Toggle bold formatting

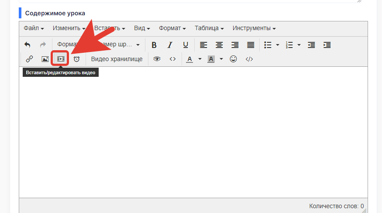pos(154,45)
